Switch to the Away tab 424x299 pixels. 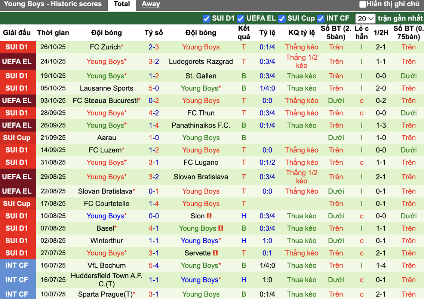151,4
